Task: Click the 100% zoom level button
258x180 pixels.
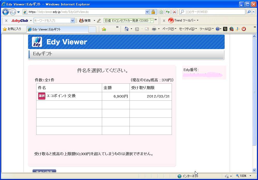Action: [241, 176]
